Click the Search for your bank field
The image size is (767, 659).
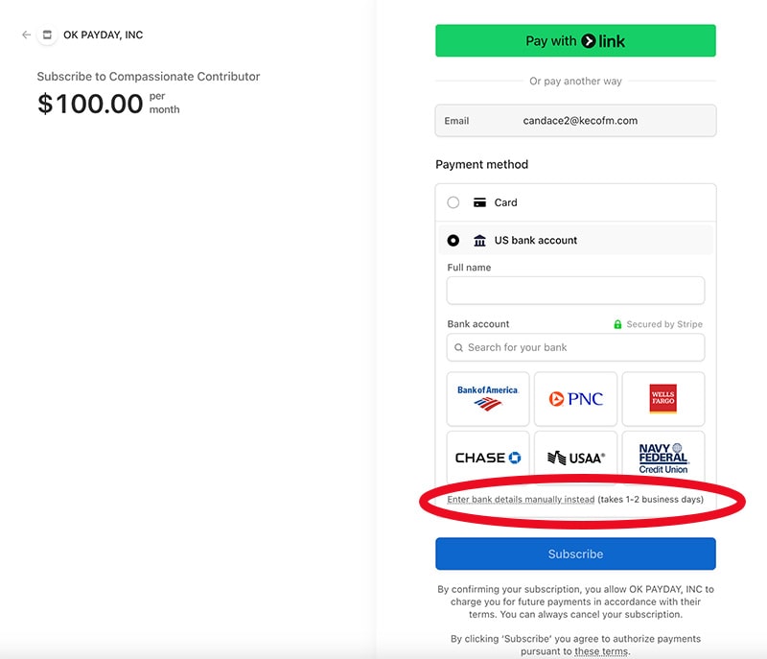click(575, 347)
